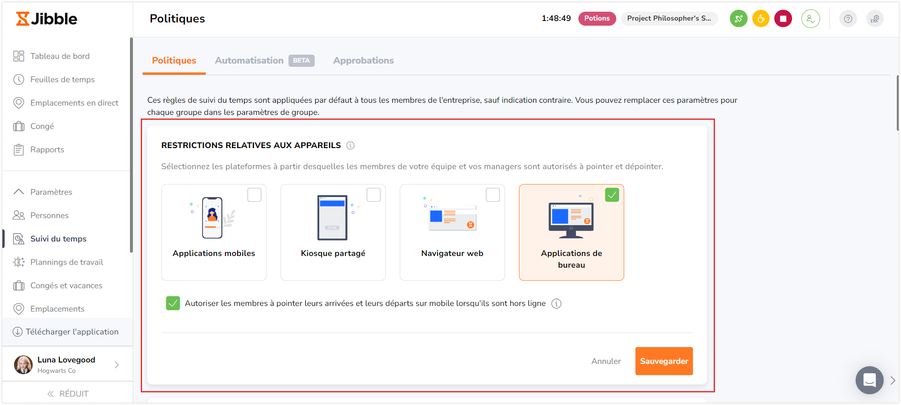Image resolution: width=901 pixels, height=405 pixels.
Task: Open the chat support bubble
Action: pos(869,380)
